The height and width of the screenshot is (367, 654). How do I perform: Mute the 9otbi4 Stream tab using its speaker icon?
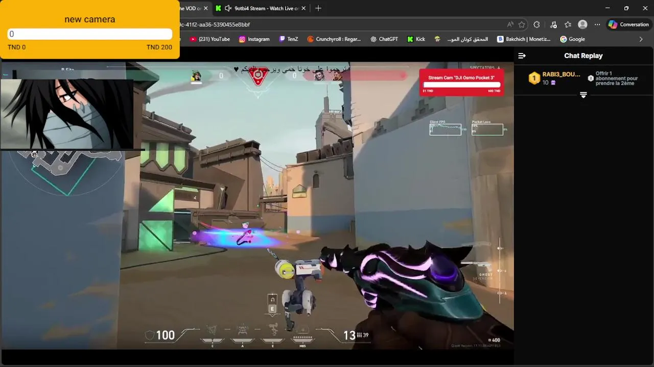pyautogui.click(x=228, y=8)
